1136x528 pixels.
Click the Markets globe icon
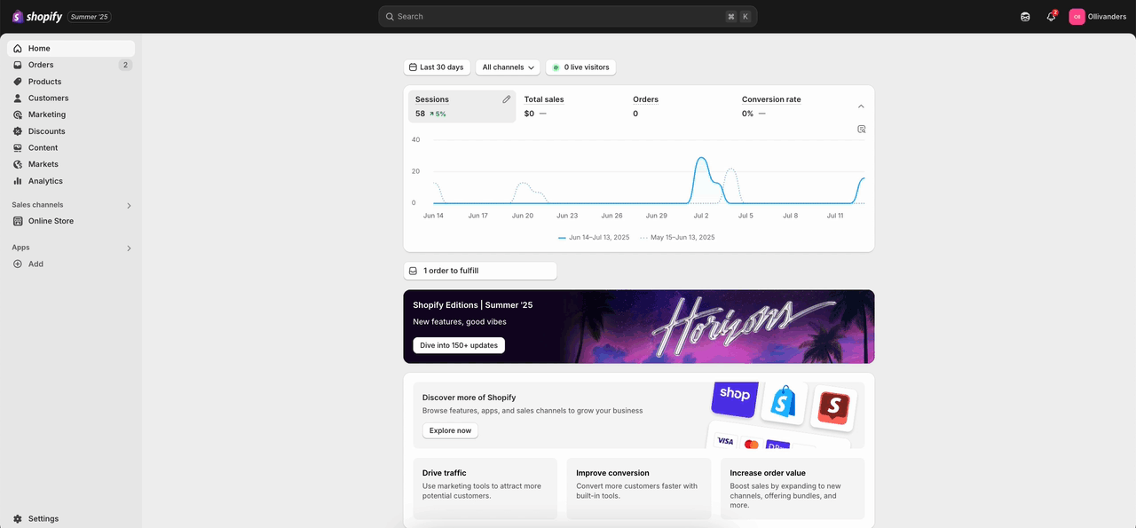click(x=18, y=164)
